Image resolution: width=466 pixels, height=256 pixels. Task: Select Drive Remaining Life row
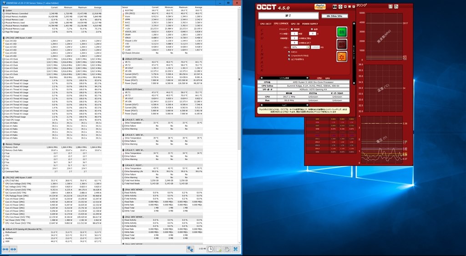click(162, 171)
